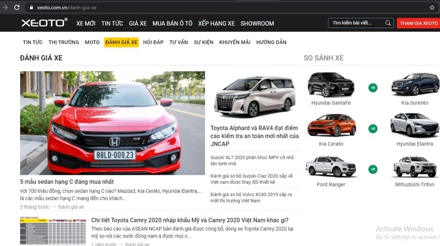440x246 pixels.
Task: Click the browser forward arrow
Action: click(5, 7)
